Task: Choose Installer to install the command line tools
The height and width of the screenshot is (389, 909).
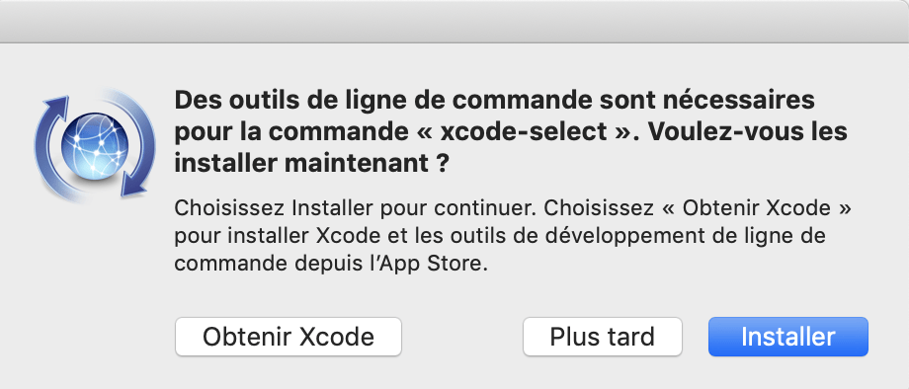Action: point(787,337)
